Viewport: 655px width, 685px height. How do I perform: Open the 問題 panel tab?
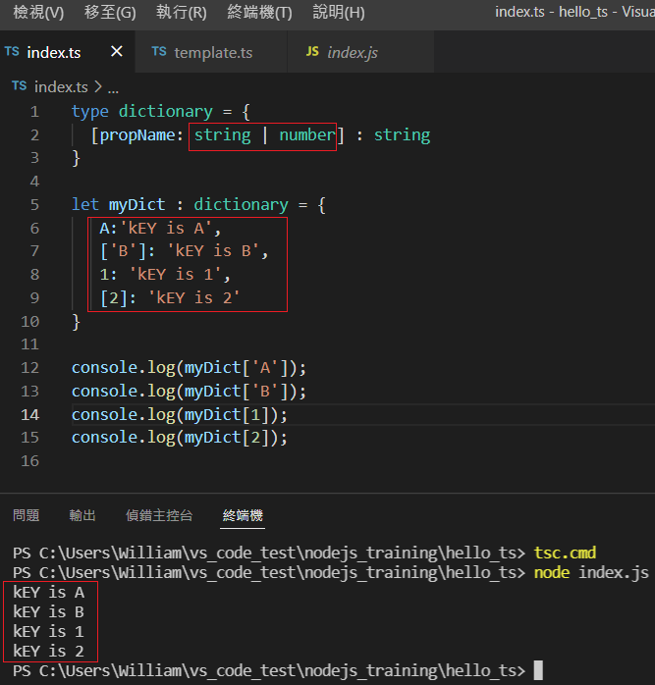pos(27,515)
